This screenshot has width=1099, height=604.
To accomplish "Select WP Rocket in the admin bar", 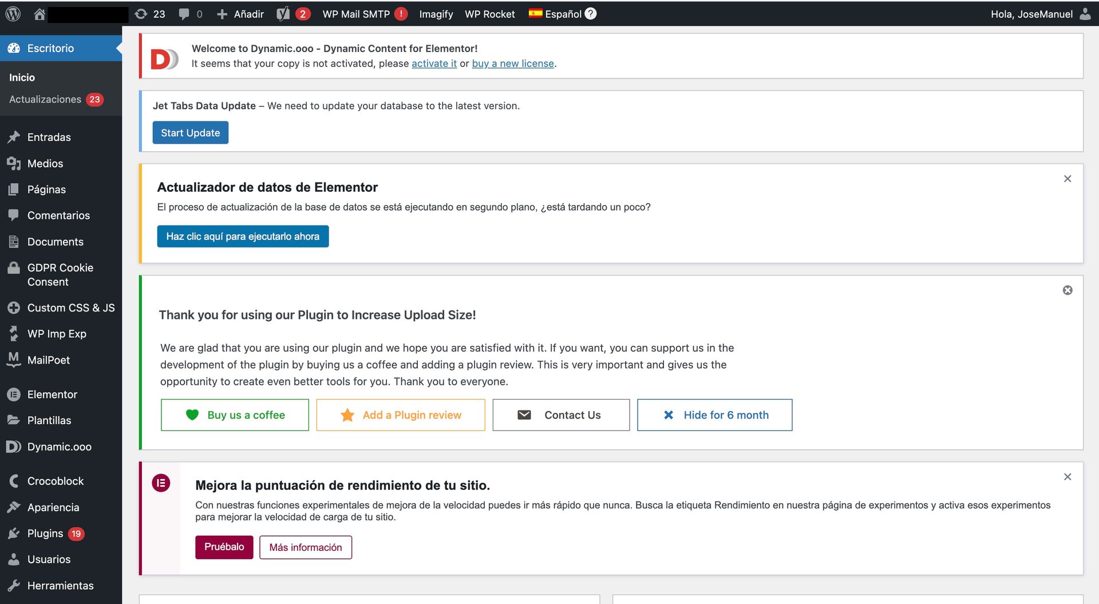I will click(x=489, y=13).
